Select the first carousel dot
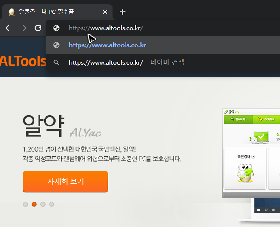The height and width of the screenshot is (227, 280). point(26,204)
